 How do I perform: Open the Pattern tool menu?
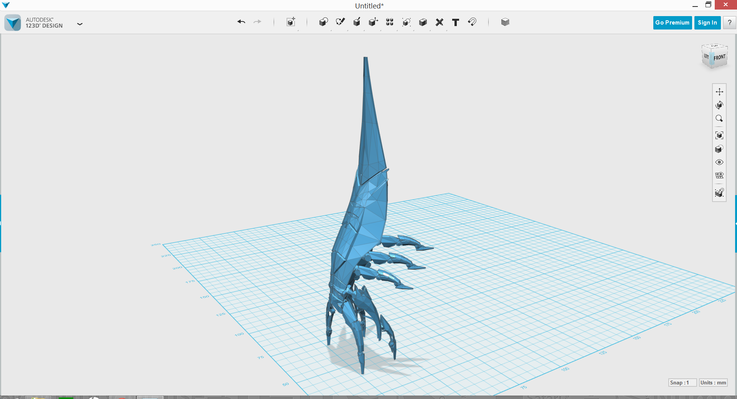(390, 22)
